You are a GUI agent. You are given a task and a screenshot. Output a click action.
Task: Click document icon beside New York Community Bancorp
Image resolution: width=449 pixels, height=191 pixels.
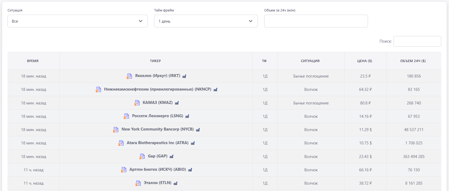pyautogui.click(x=116, y=130)
